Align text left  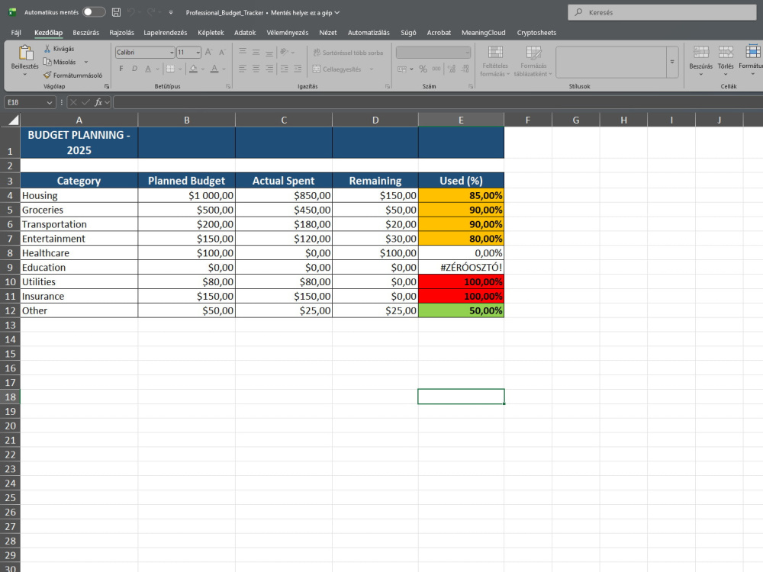coord(243,69)
